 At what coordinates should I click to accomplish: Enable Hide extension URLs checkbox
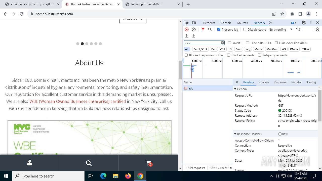click(276, 43)
